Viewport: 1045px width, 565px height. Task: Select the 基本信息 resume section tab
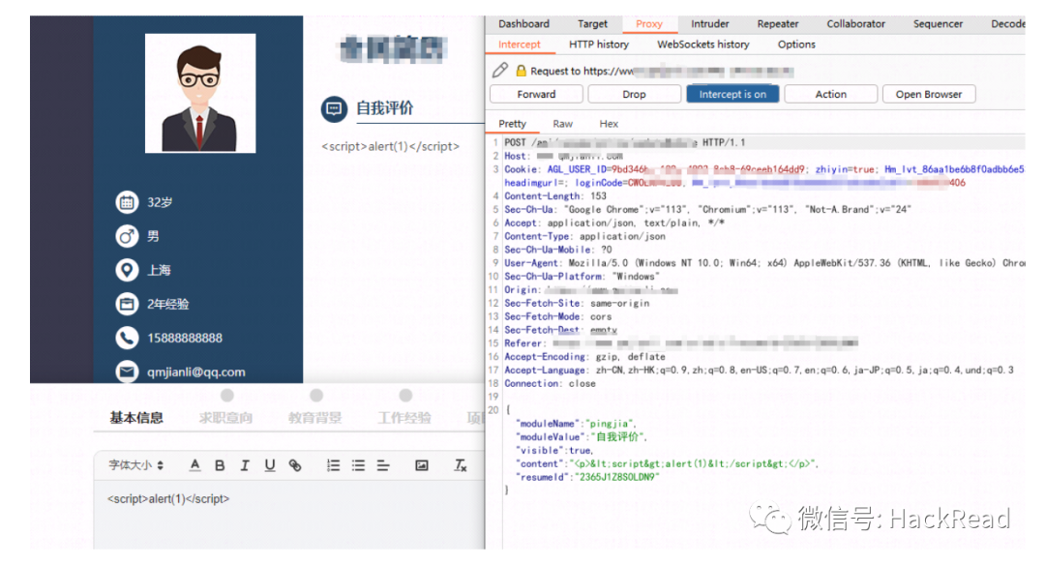click(x=136, y=418)
